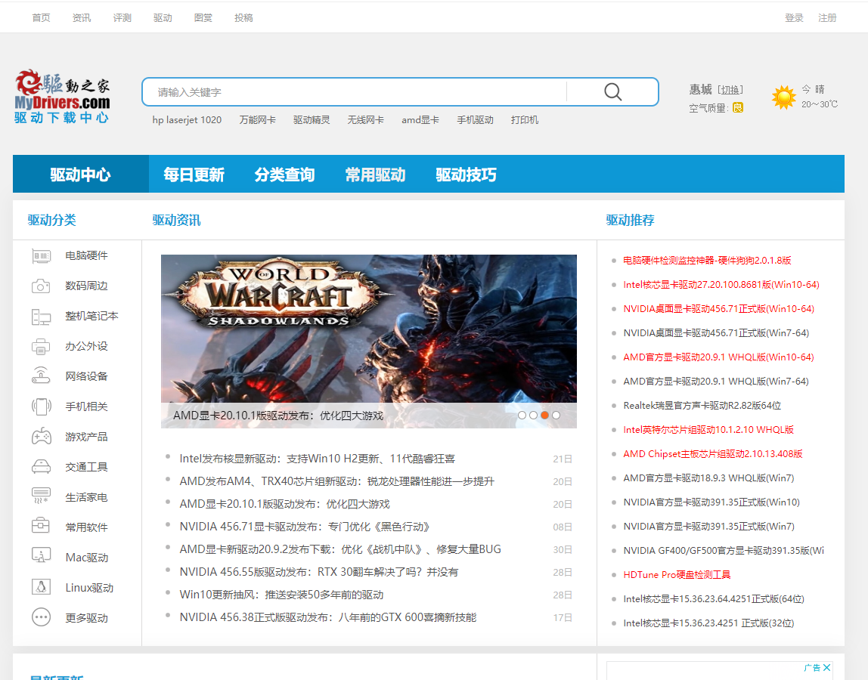Open the 手机相关 phone icon
Viewport: 868px width, 680px height.
[41, 406]
